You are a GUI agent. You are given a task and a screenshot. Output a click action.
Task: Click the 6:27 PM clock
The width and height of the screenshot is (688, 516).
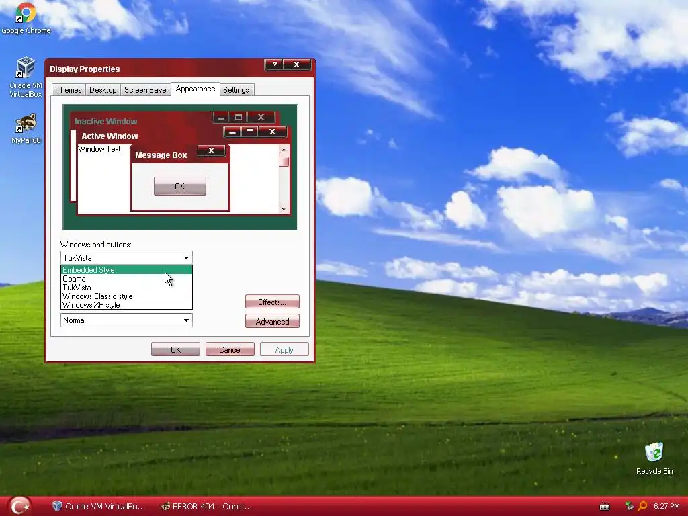666,506
